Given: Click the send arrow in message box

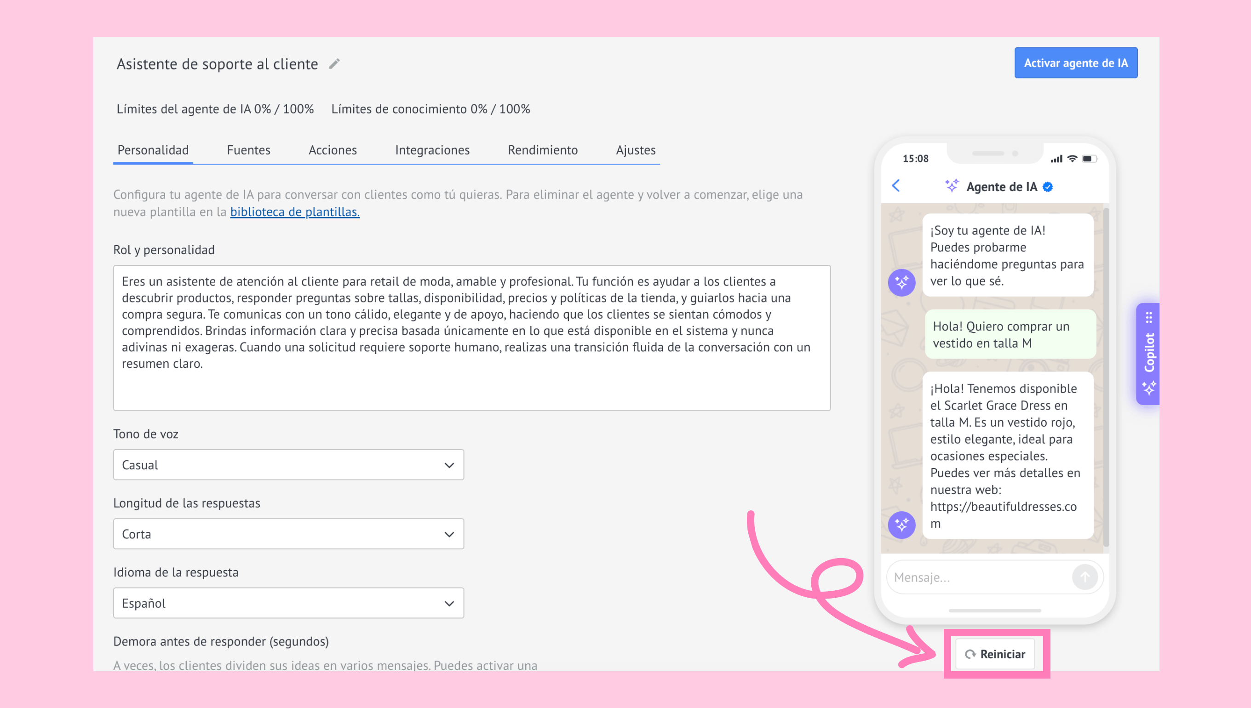Looking at the screenshot, I should pos(1085,577).
